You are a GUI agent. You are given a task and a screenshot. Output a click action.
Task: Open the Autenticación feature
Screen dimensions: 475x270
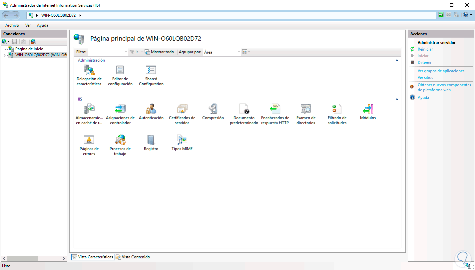[151, 112]
